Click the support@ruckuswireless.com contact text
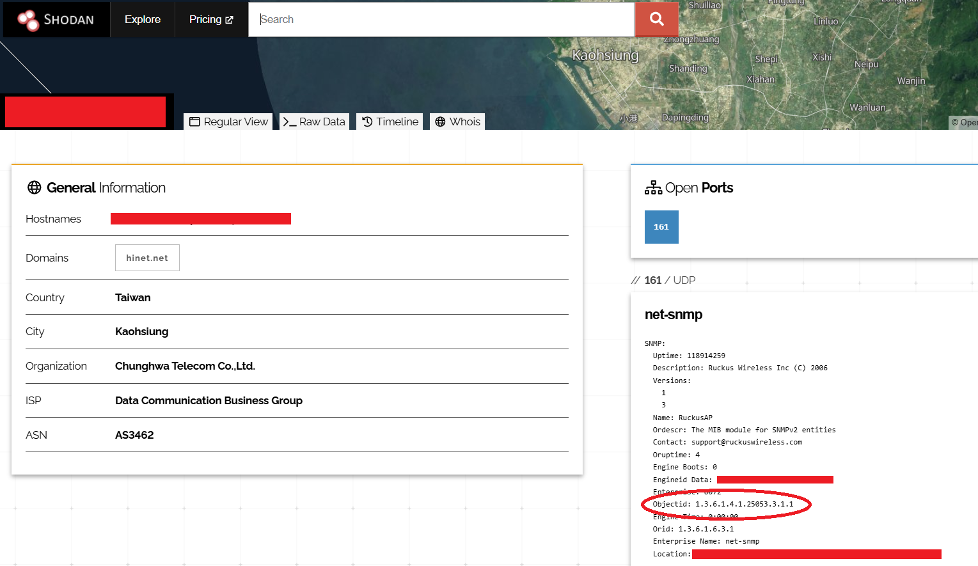978x566 pixels. (x=746, y=442)
